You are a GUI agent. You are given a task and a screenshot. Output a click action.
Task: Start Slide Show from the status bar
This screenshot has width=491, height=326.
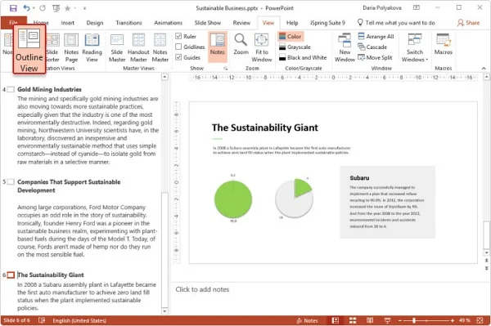coord(387,320)
